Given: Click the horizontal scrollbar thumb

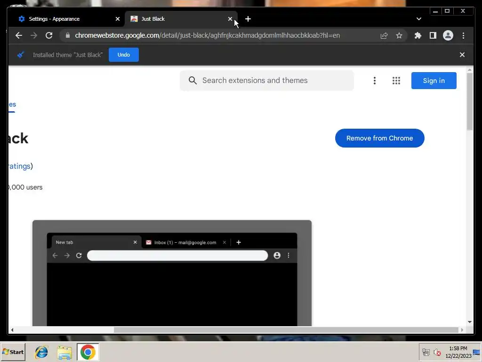Looking at the screenshot, I should 286,329.
